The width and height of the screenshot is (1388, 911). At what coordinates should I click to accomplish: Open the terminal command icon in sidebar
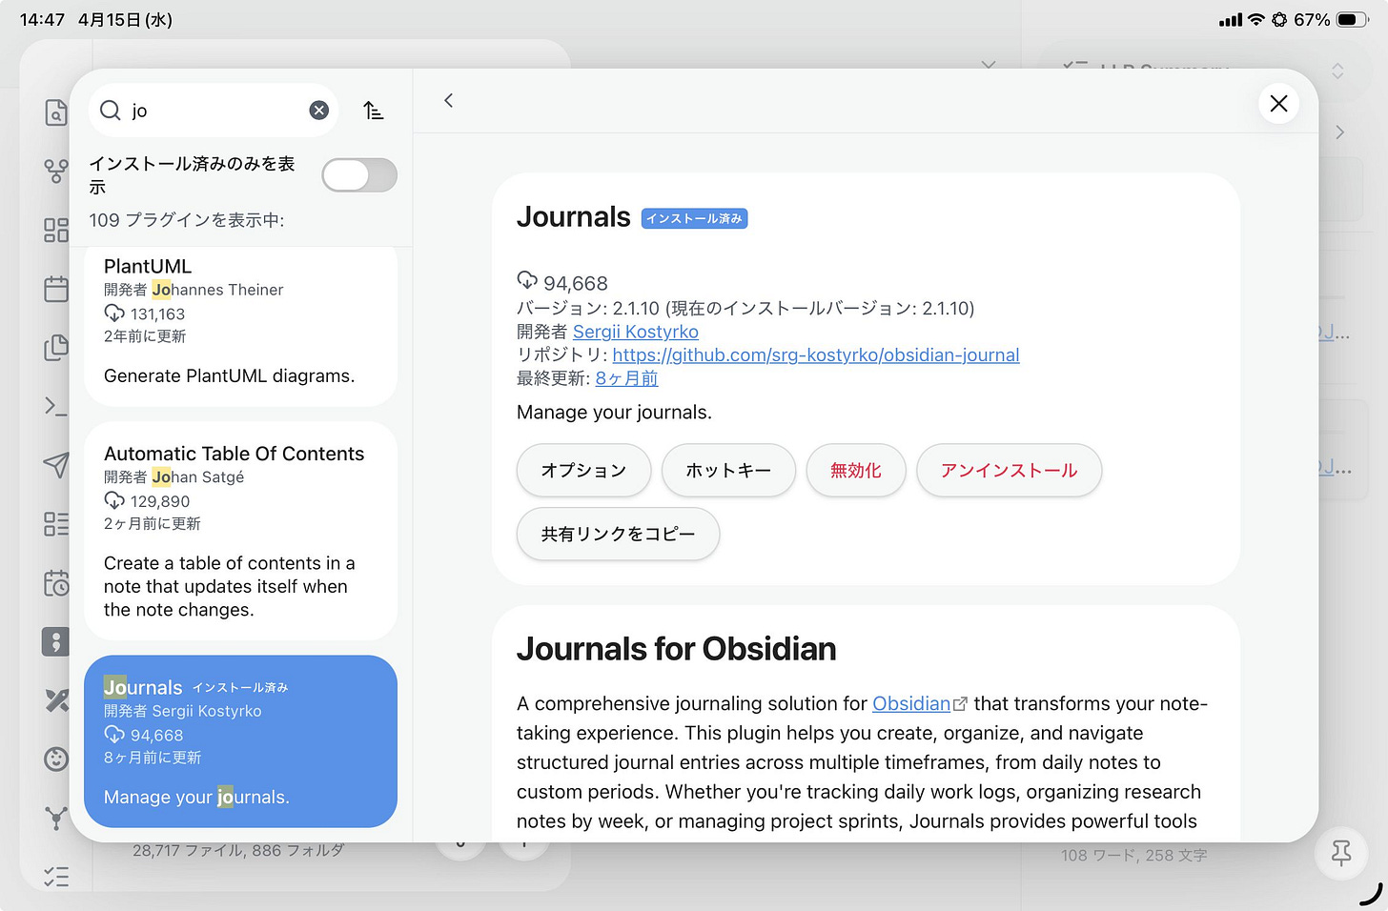tap(56, 407)
